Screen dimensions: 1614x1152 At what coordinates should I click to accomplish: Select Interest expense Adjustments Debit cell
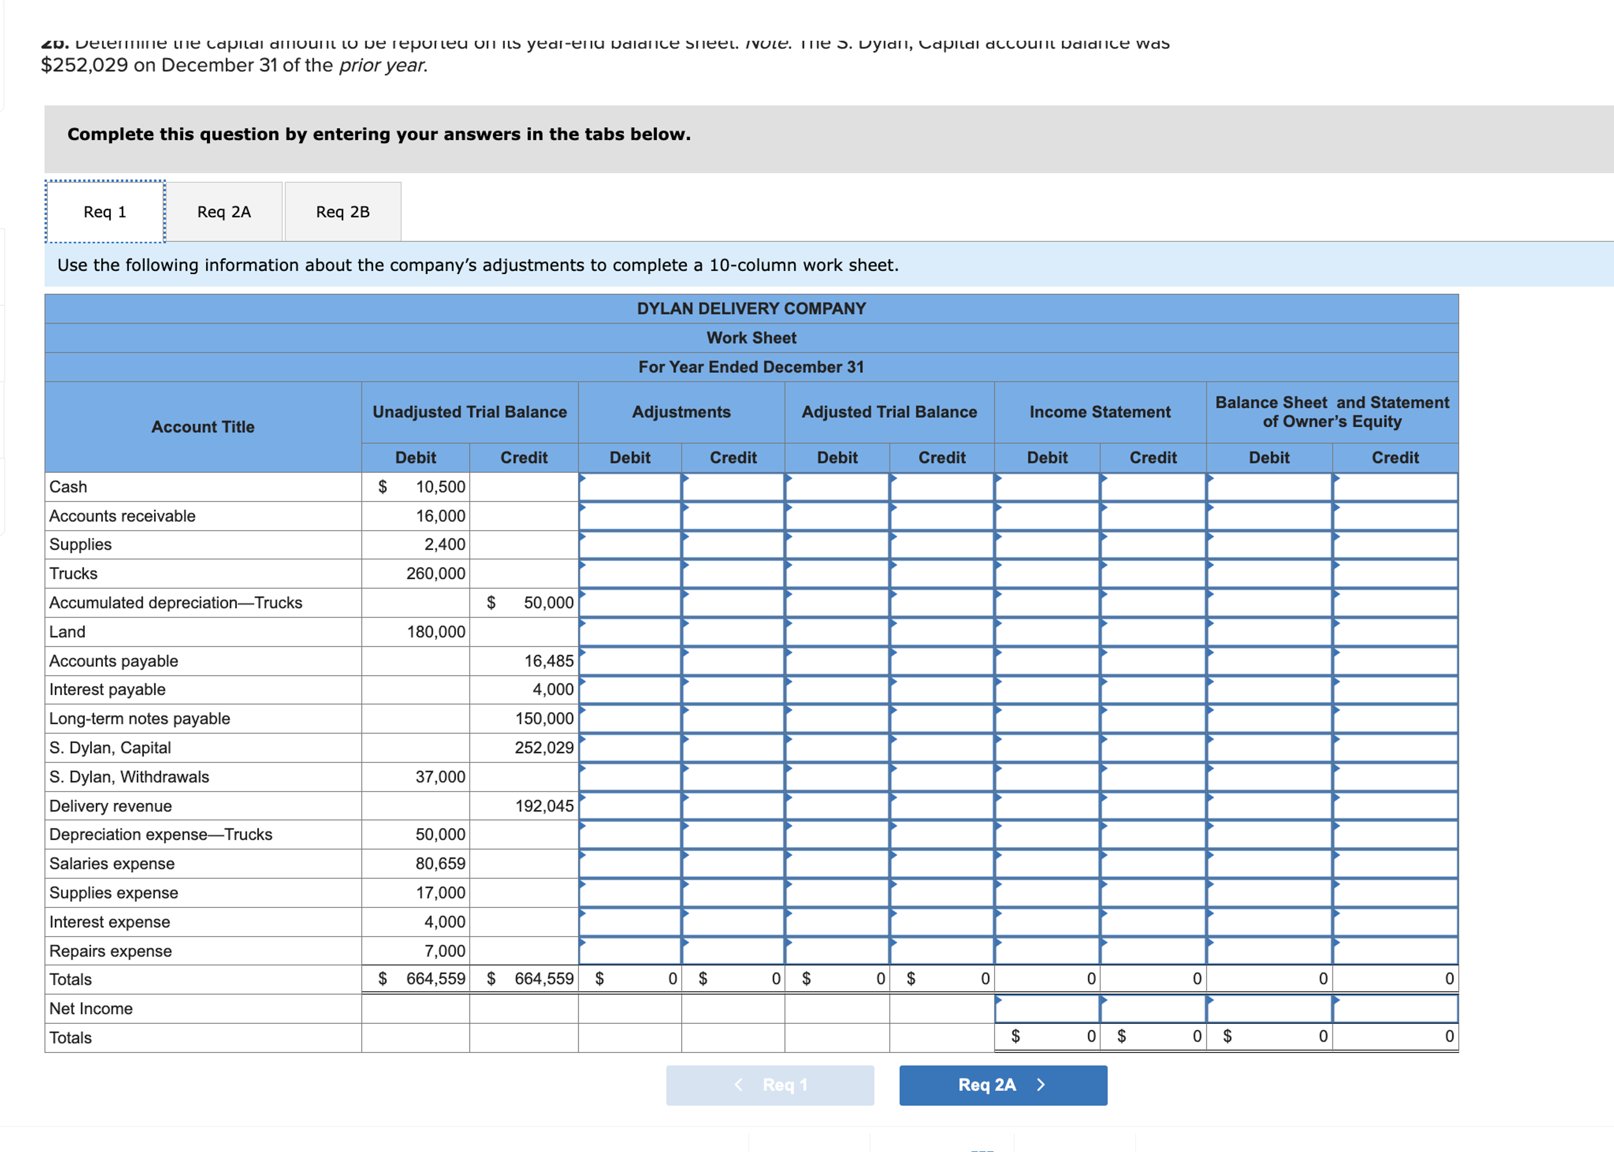(x=630, y=921)
